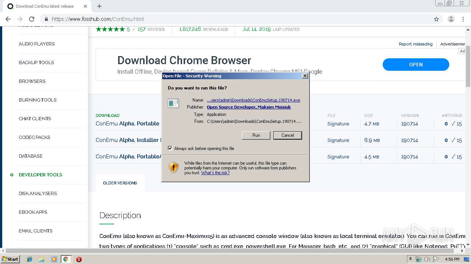Image resolution: width=471 pixels, height=264 pixels.
Task: Open Ebook Apps category
Action: click(33, 212)
